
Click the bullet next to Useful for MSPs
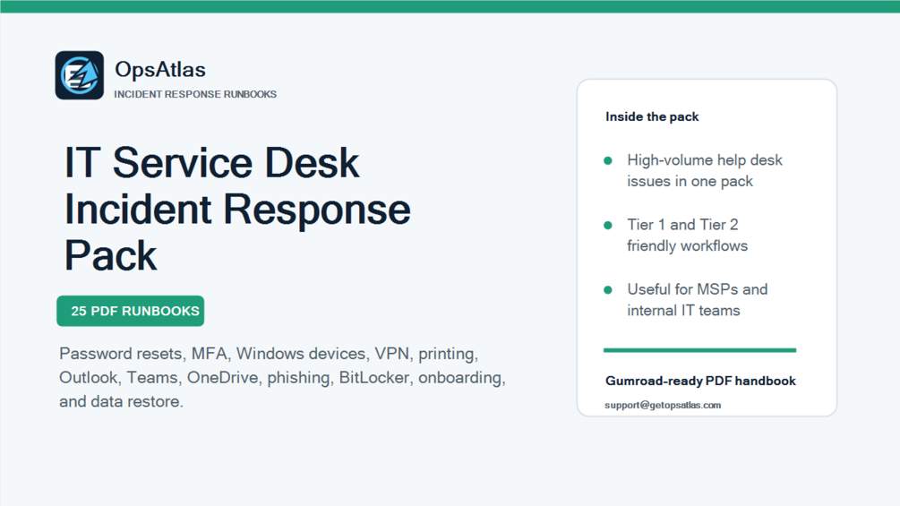[x=608, y=290]
